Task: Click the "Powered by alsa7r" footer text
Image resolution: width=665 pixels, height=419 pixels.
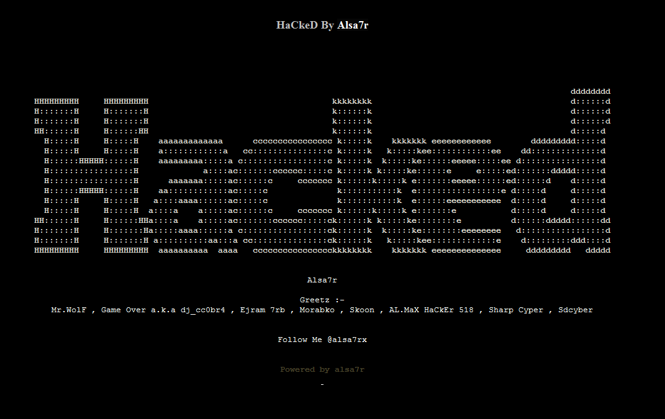Action: 322,369
